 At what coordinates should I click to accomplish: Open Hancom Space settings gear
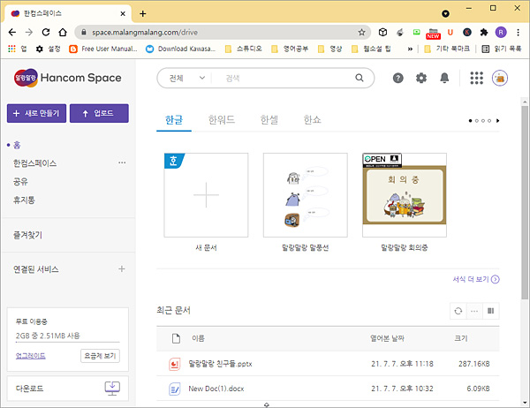click(420, 78)
